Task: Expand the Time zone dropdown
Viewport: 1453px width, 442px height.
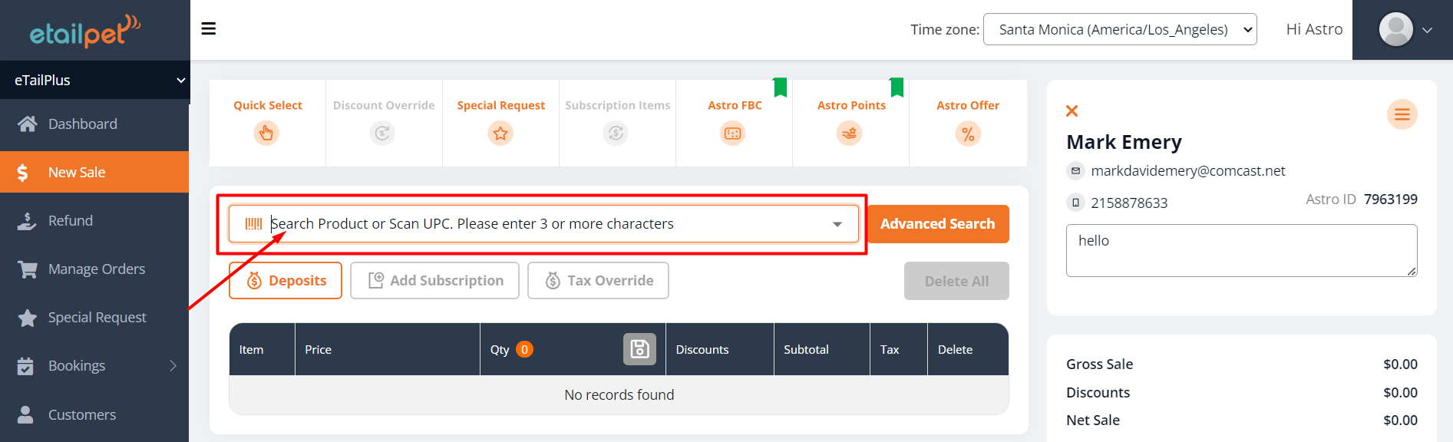Action: point(1119,29)
